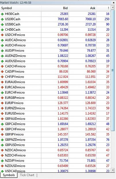Switch to the Tick Chart tab
This screenshot has height=179, width=116.
[x=27, y=175]
